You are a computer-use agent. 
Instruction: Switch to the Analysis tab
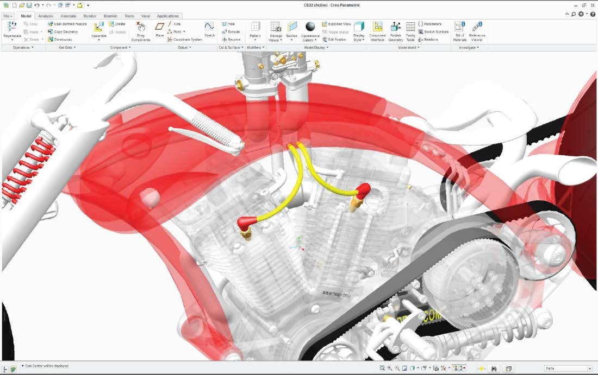coord(46,16)
